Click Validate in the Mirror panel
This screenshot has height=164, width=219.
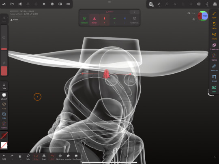coord(84,20)
